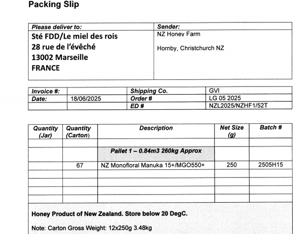
Task: Select the empty Invoice # field
Action: pyautogui.click(x=97, y=91)
